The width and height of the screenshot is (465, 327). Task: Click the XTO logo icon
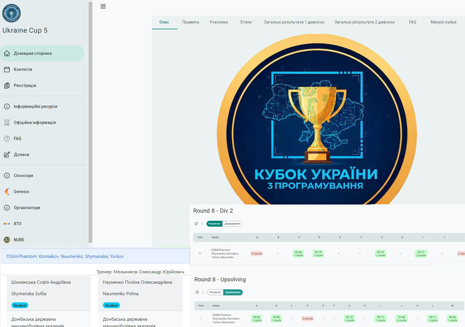[7, 224]
